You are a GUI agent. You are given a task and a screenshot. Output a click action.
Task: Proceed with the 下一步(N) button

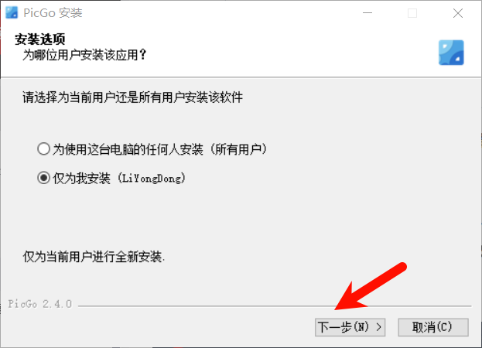350,327
